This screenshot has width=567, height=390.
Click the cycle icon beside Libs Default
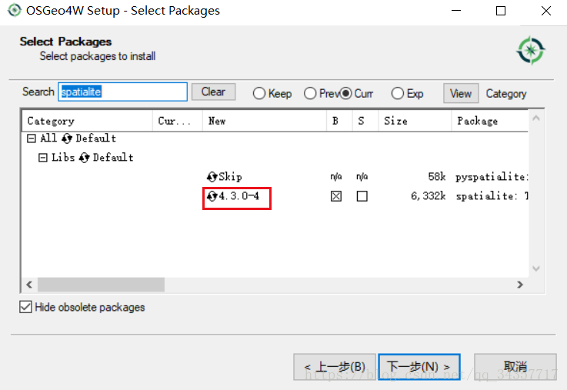pyautogui.click(x=84, y=158)
